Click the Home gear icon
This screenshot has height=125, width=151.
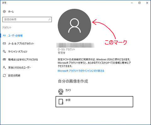click(4, 11)
